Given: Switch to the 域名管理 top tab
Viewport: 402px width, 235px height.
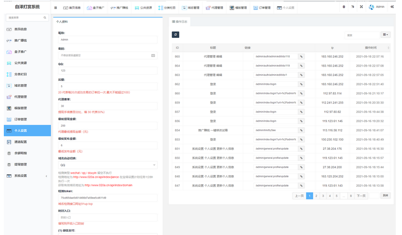Looking at the screenshot, I should [x=191, y=8].
